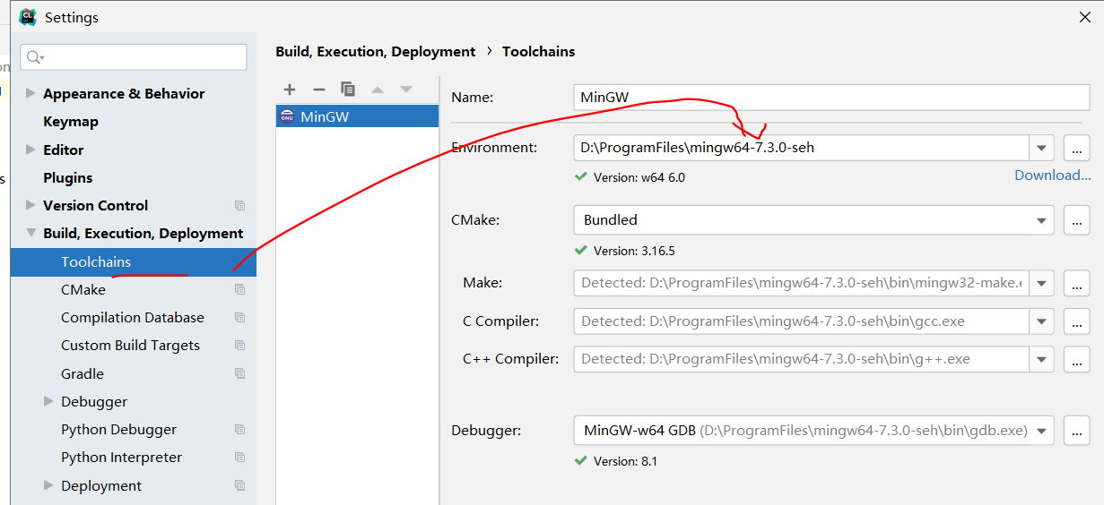Open Keymap settings
The width and height of the screenshot is (1104, 505).
71,122
